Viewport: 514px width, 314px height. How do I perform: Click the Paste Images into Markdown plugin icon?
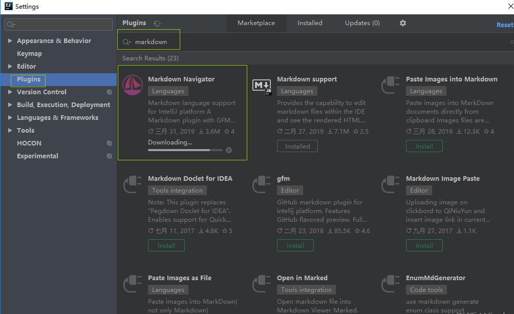click(x=390, y=85)
